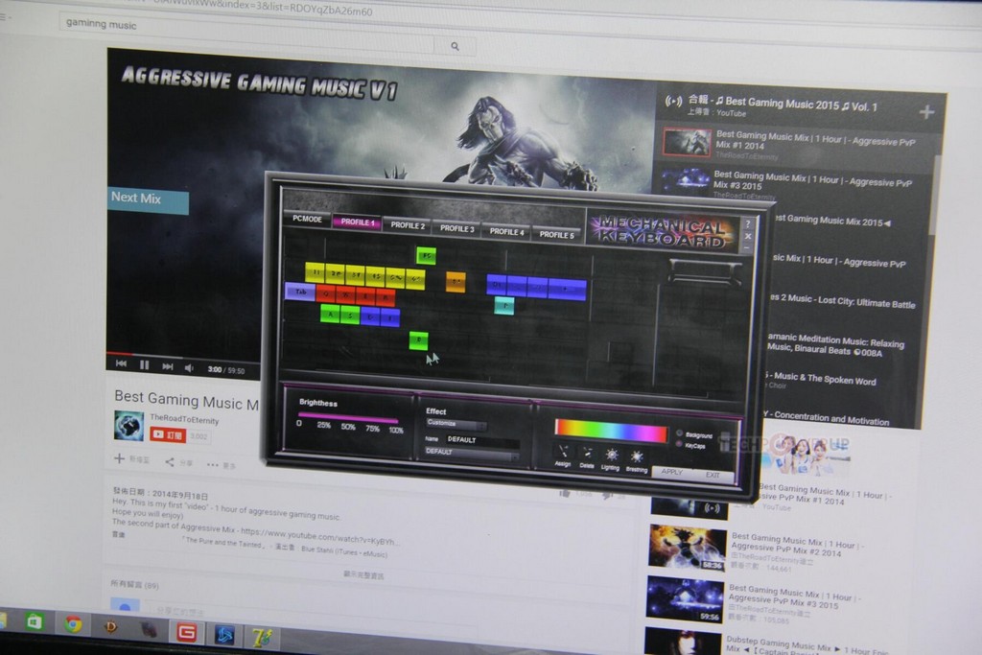Screen dimensions: 982x655
Task: Add the playlist with the plus icon
Action: pos(926,112)
